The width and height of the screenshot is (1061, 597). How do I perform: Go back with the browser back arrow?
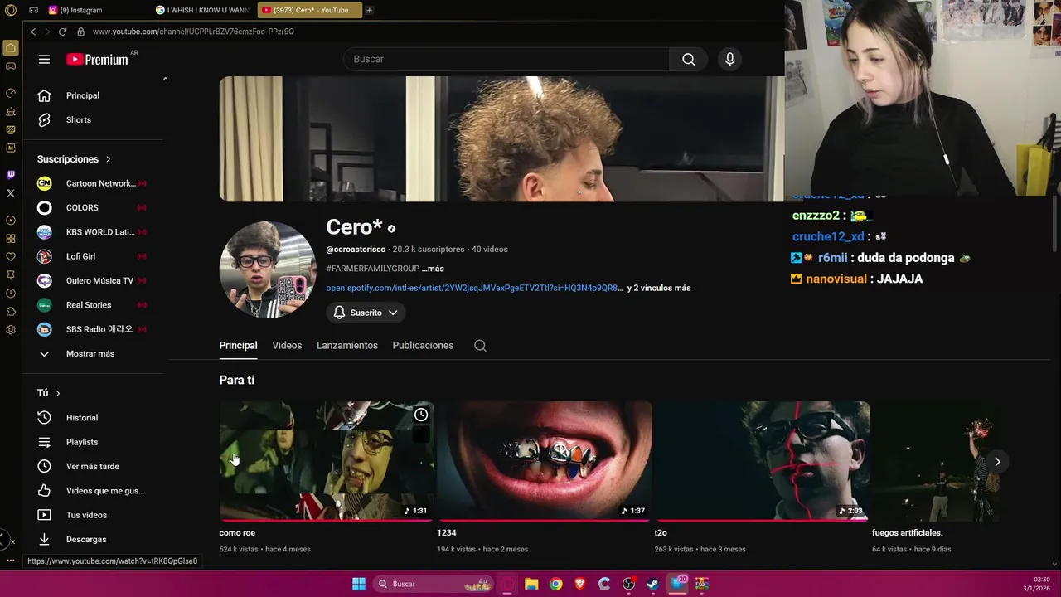[x=33, y=32]
